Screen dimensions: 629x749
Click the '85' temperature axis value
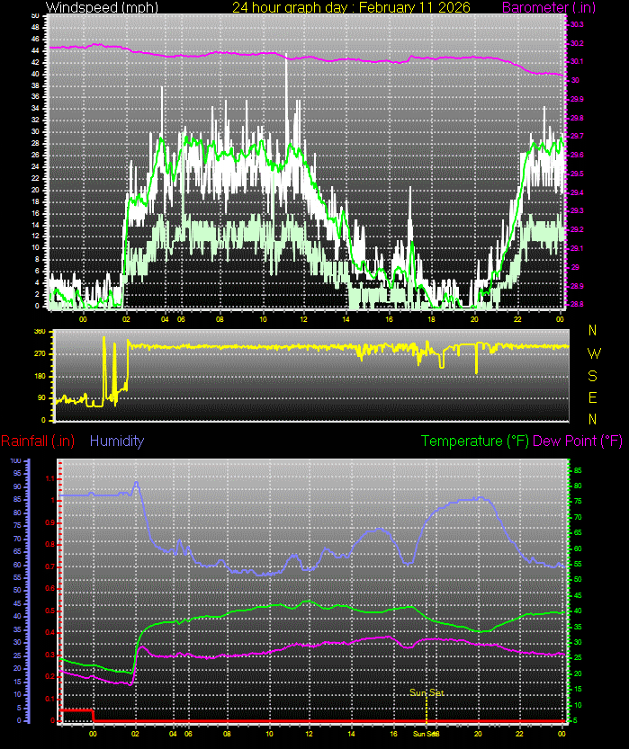(x=578, y=470)
